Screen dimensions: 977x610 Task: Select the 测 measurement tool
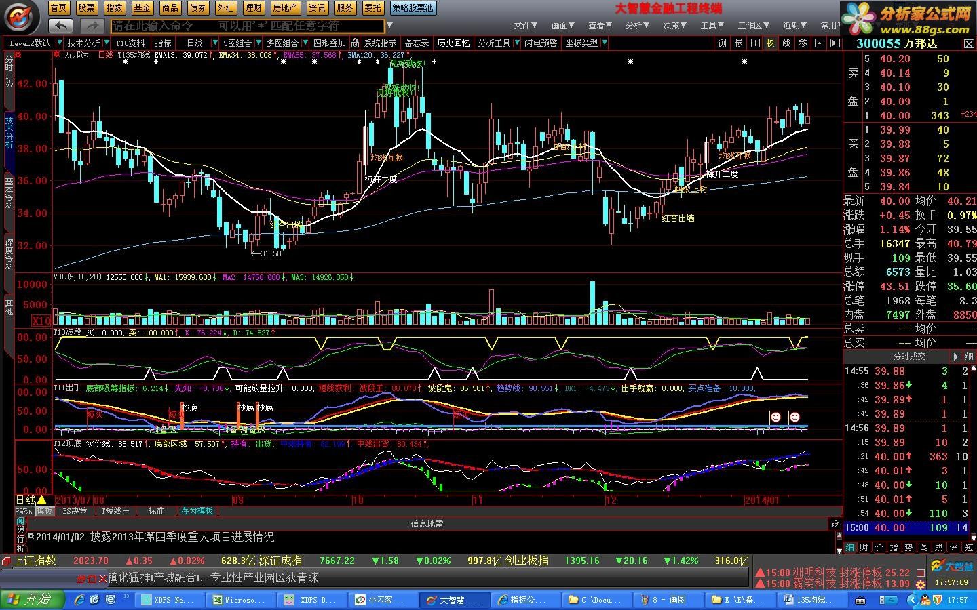coord(722,43)
